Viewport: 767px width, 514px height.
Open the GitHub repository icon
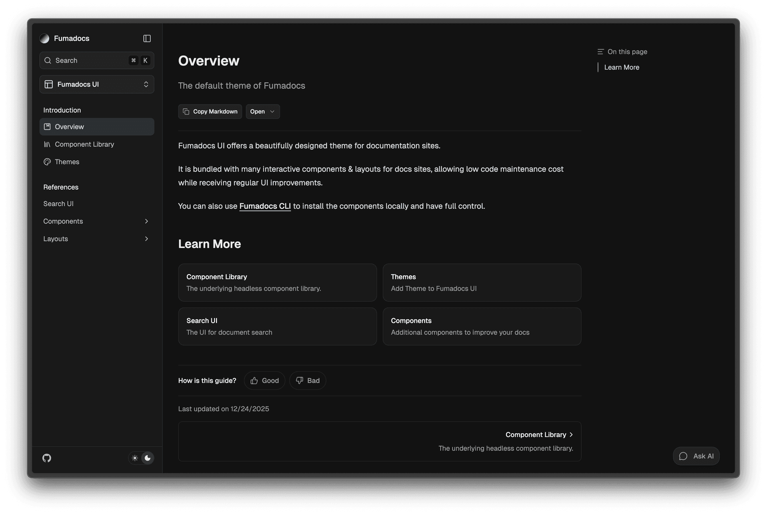click(46, 458)
